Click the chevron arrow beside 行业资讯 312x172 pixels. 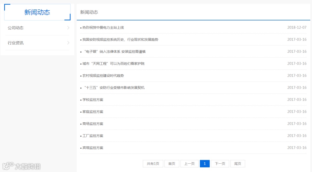(x=68, y=43)
